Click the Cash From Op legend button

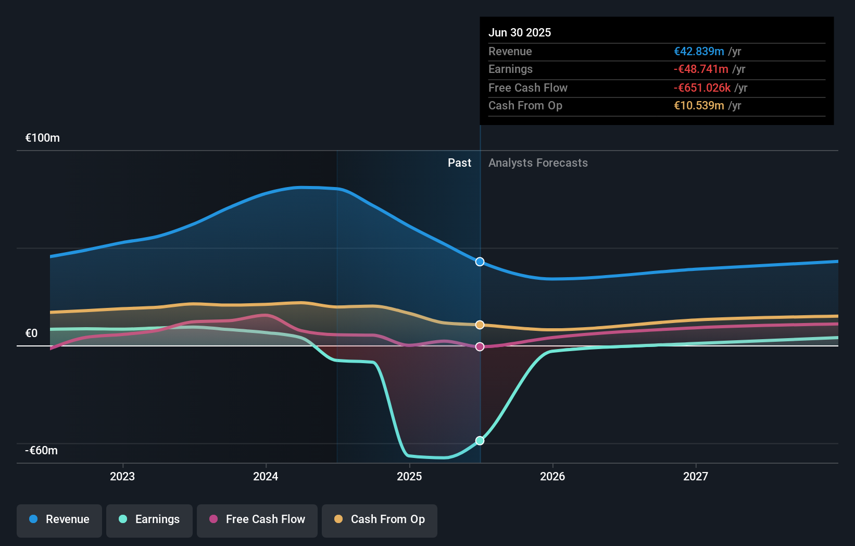coord(379,520)
